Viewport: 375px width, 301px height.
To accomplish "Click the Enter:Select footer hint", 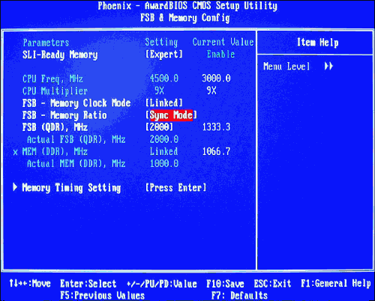I will point(88,284).
